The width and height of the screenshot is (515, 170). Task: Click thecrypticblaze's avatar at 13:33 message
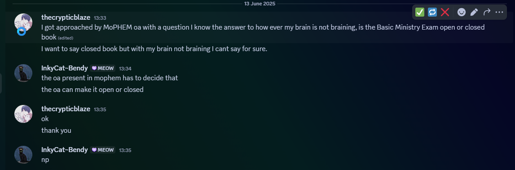[23, 22]
